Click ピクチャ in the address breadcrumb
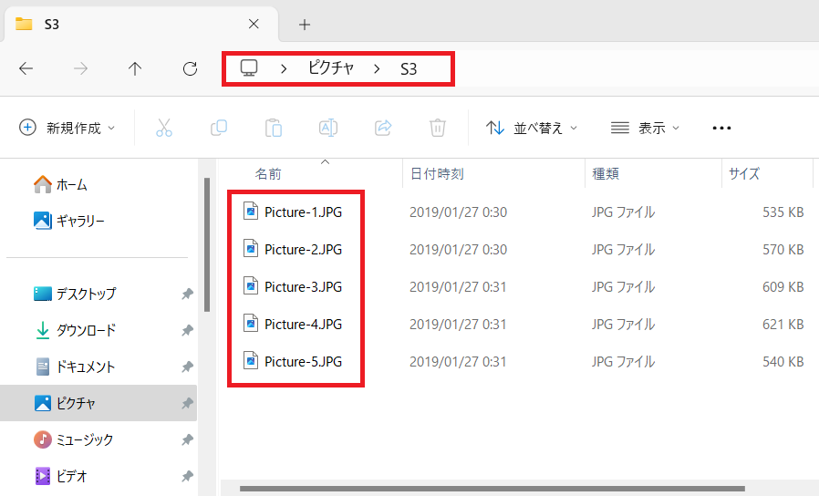The height and width of the screenshot is (496, 819). [x=330, y=68]
